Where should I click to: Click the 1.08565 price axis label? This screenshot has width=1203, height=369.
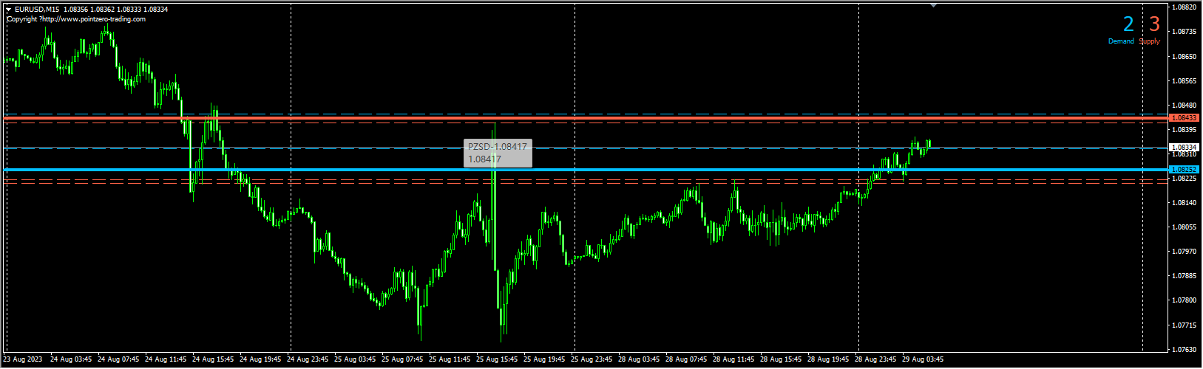[1185, 81]
